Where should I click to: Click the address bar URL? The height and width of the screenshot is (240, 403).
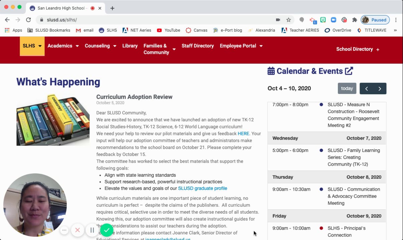tap(61, 20)
